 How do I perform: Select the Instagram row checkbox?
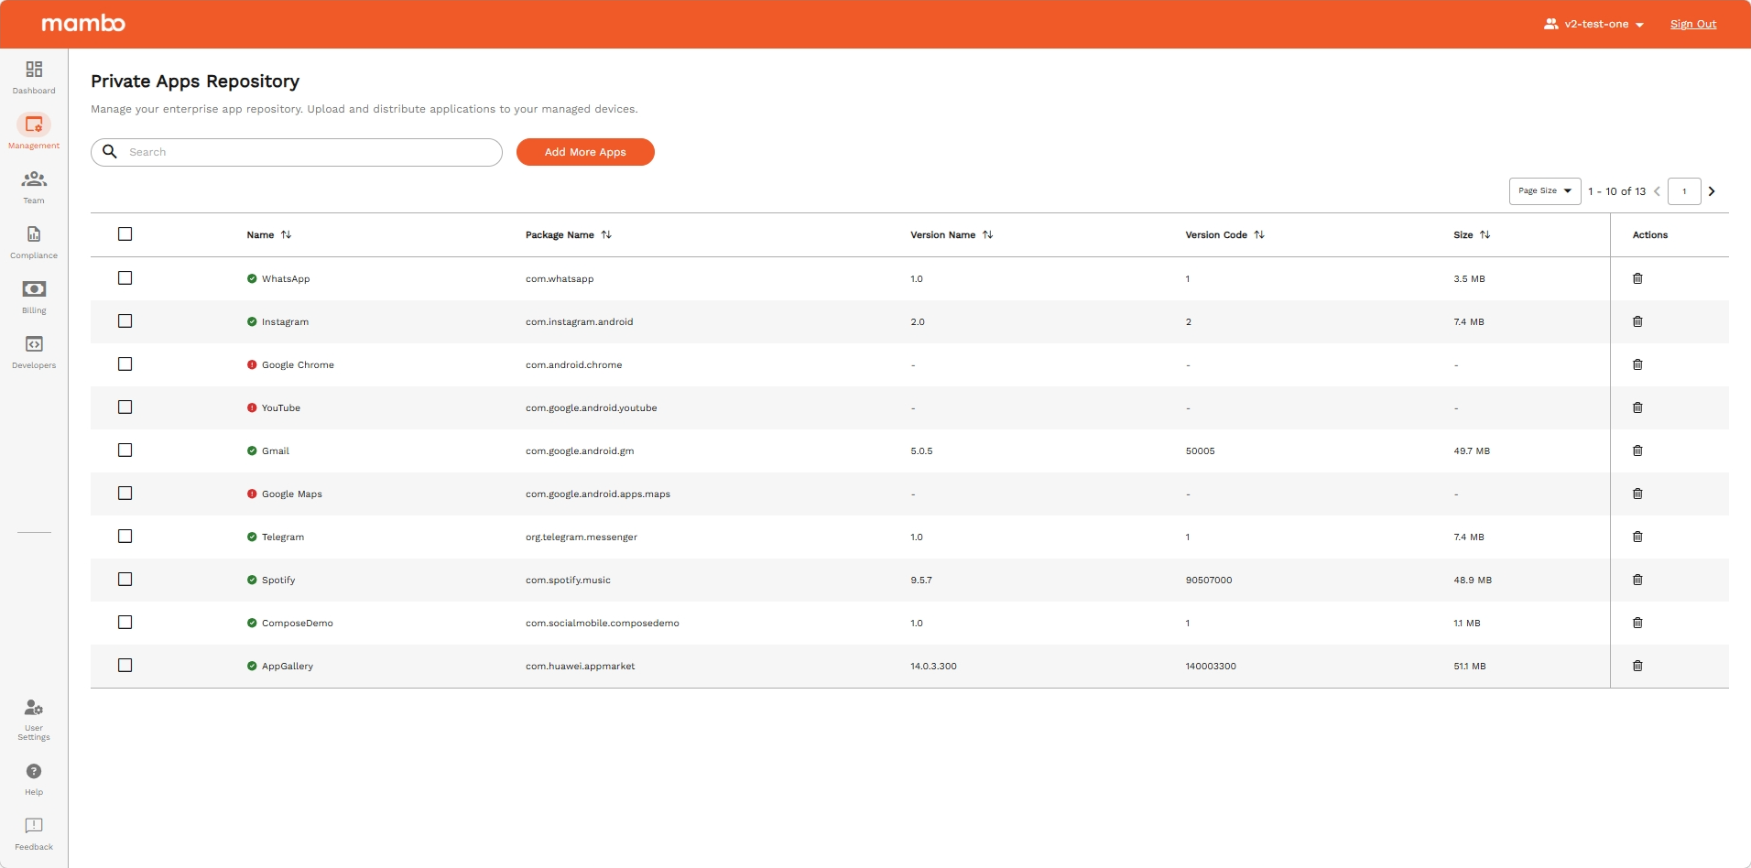point(125,321)
